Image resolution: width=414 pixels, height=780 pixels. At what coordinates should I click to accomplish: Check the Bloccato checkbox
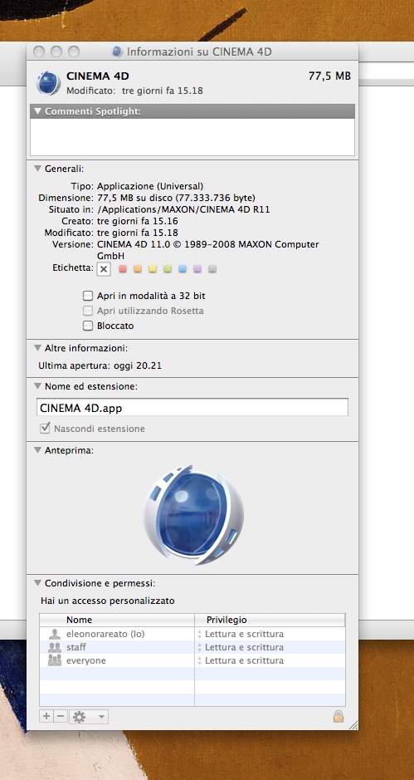tap(88, 326)
